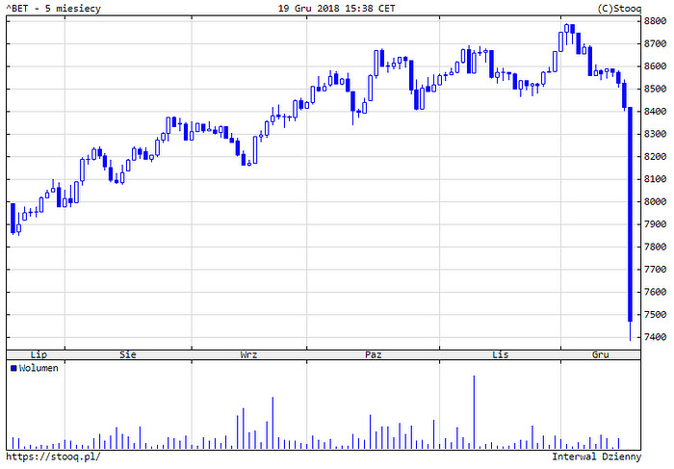The width and height of the screenshot is (674, 469).
Task: Click the 'Paz' month label
Action: point(374,354)
